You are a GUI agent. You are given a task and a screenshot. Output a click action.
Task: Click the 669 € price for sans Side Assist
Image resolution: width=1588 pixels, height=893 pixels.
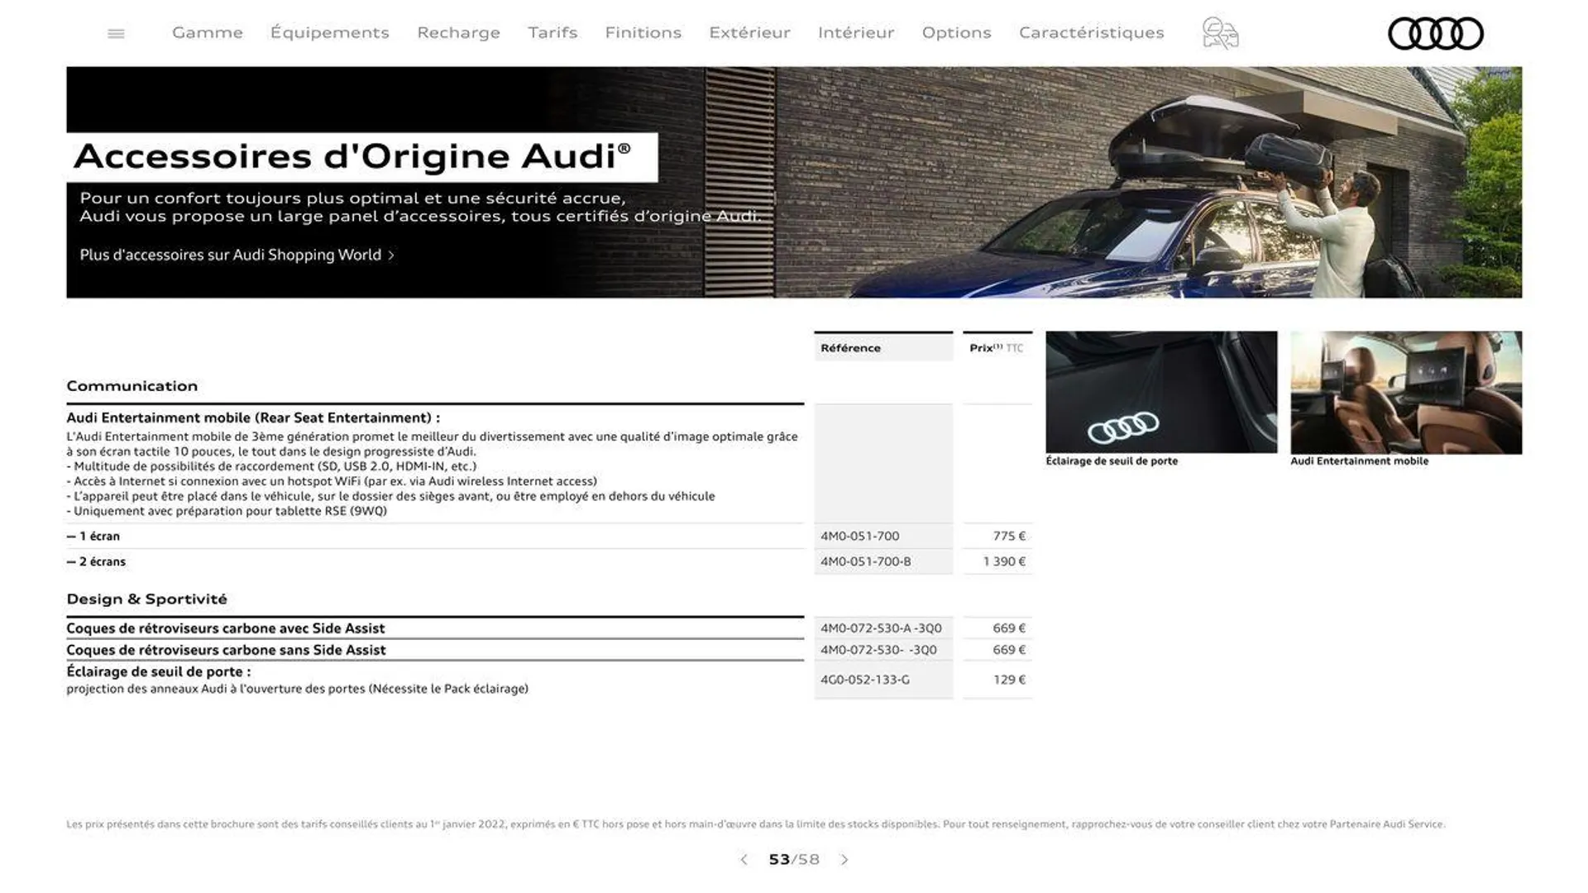click(x=1010, y=650)
